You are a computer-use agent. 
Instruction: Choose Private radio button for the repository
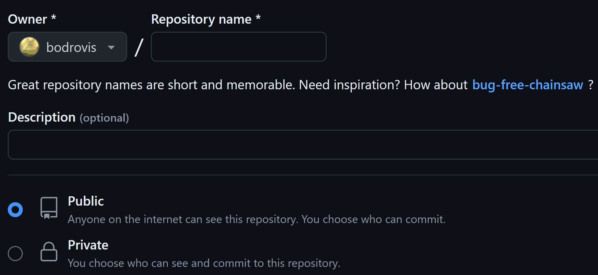click(15, 253)
